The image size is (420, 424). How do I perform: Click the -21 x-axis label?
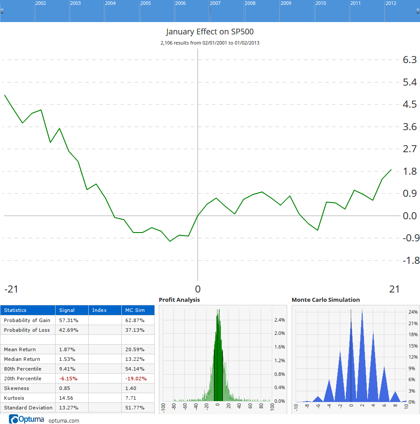(11, 289)
